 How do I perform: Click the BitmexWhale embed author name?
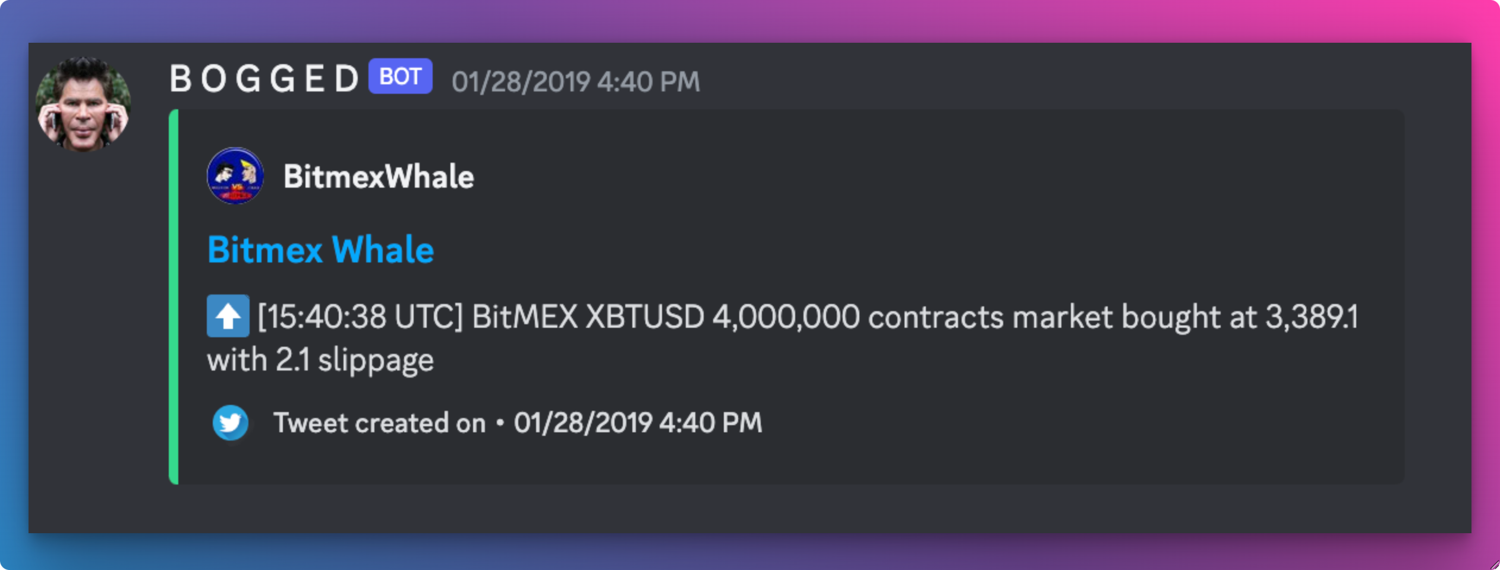pos(379,176)
